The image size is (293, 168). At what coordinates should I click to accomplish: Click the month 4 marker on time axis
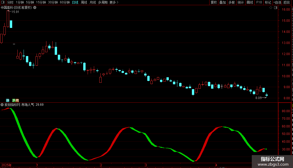tap(217, 165)
